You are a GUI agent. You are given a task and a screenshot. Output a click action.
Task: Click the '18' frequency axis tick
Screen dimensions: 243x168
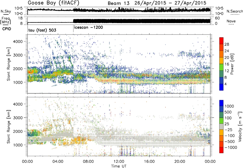pyautogui.click(x=20, y=18)
